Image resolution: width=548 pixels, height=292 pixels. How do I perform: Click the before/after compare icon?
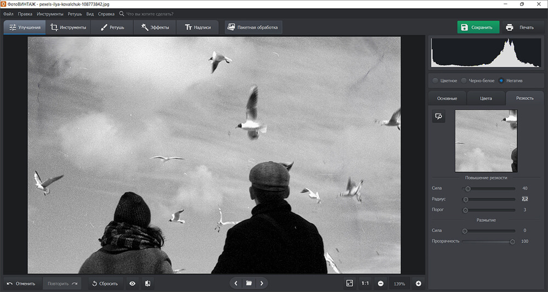tap(147, 283)
